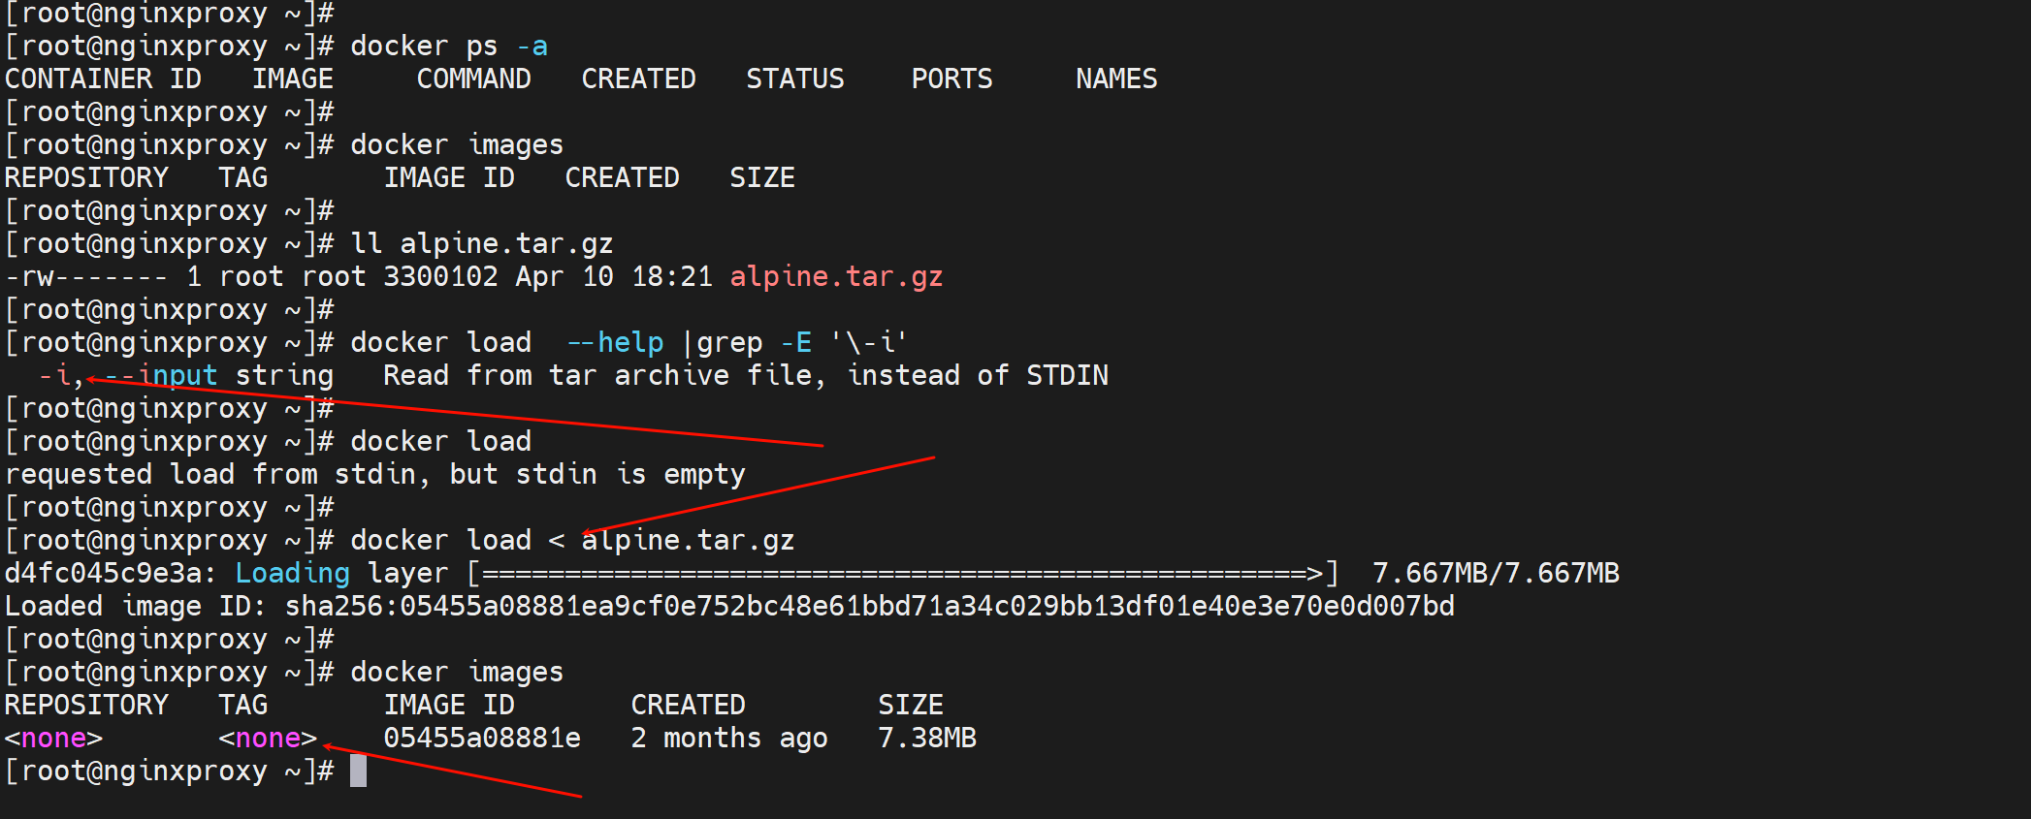This screenshot has width=2031, height=819.
Task: Click the COMMAND column header
Action: pyautogui.click(x=473, y=79)
